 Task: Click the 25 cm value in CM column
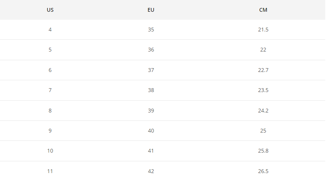[263, 131]
